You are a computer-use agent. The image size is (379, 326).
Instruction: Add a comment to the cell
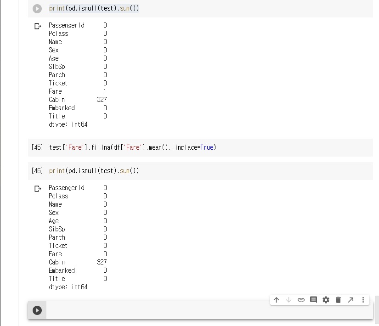[x=313, y=300]
